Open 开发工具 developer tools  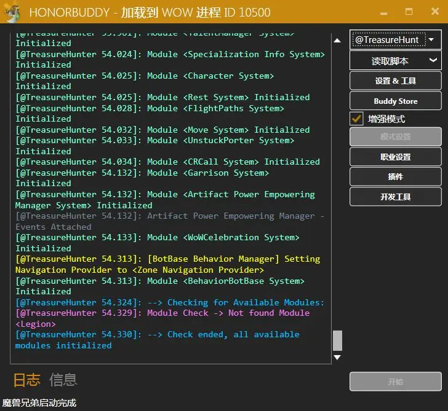point(396,197)
